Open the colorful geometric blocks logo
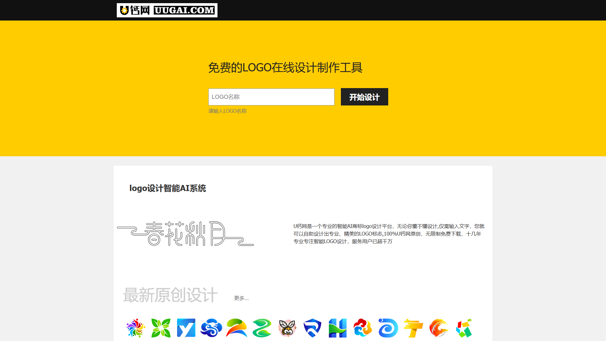The image size is (606, 341). [464, 328]
